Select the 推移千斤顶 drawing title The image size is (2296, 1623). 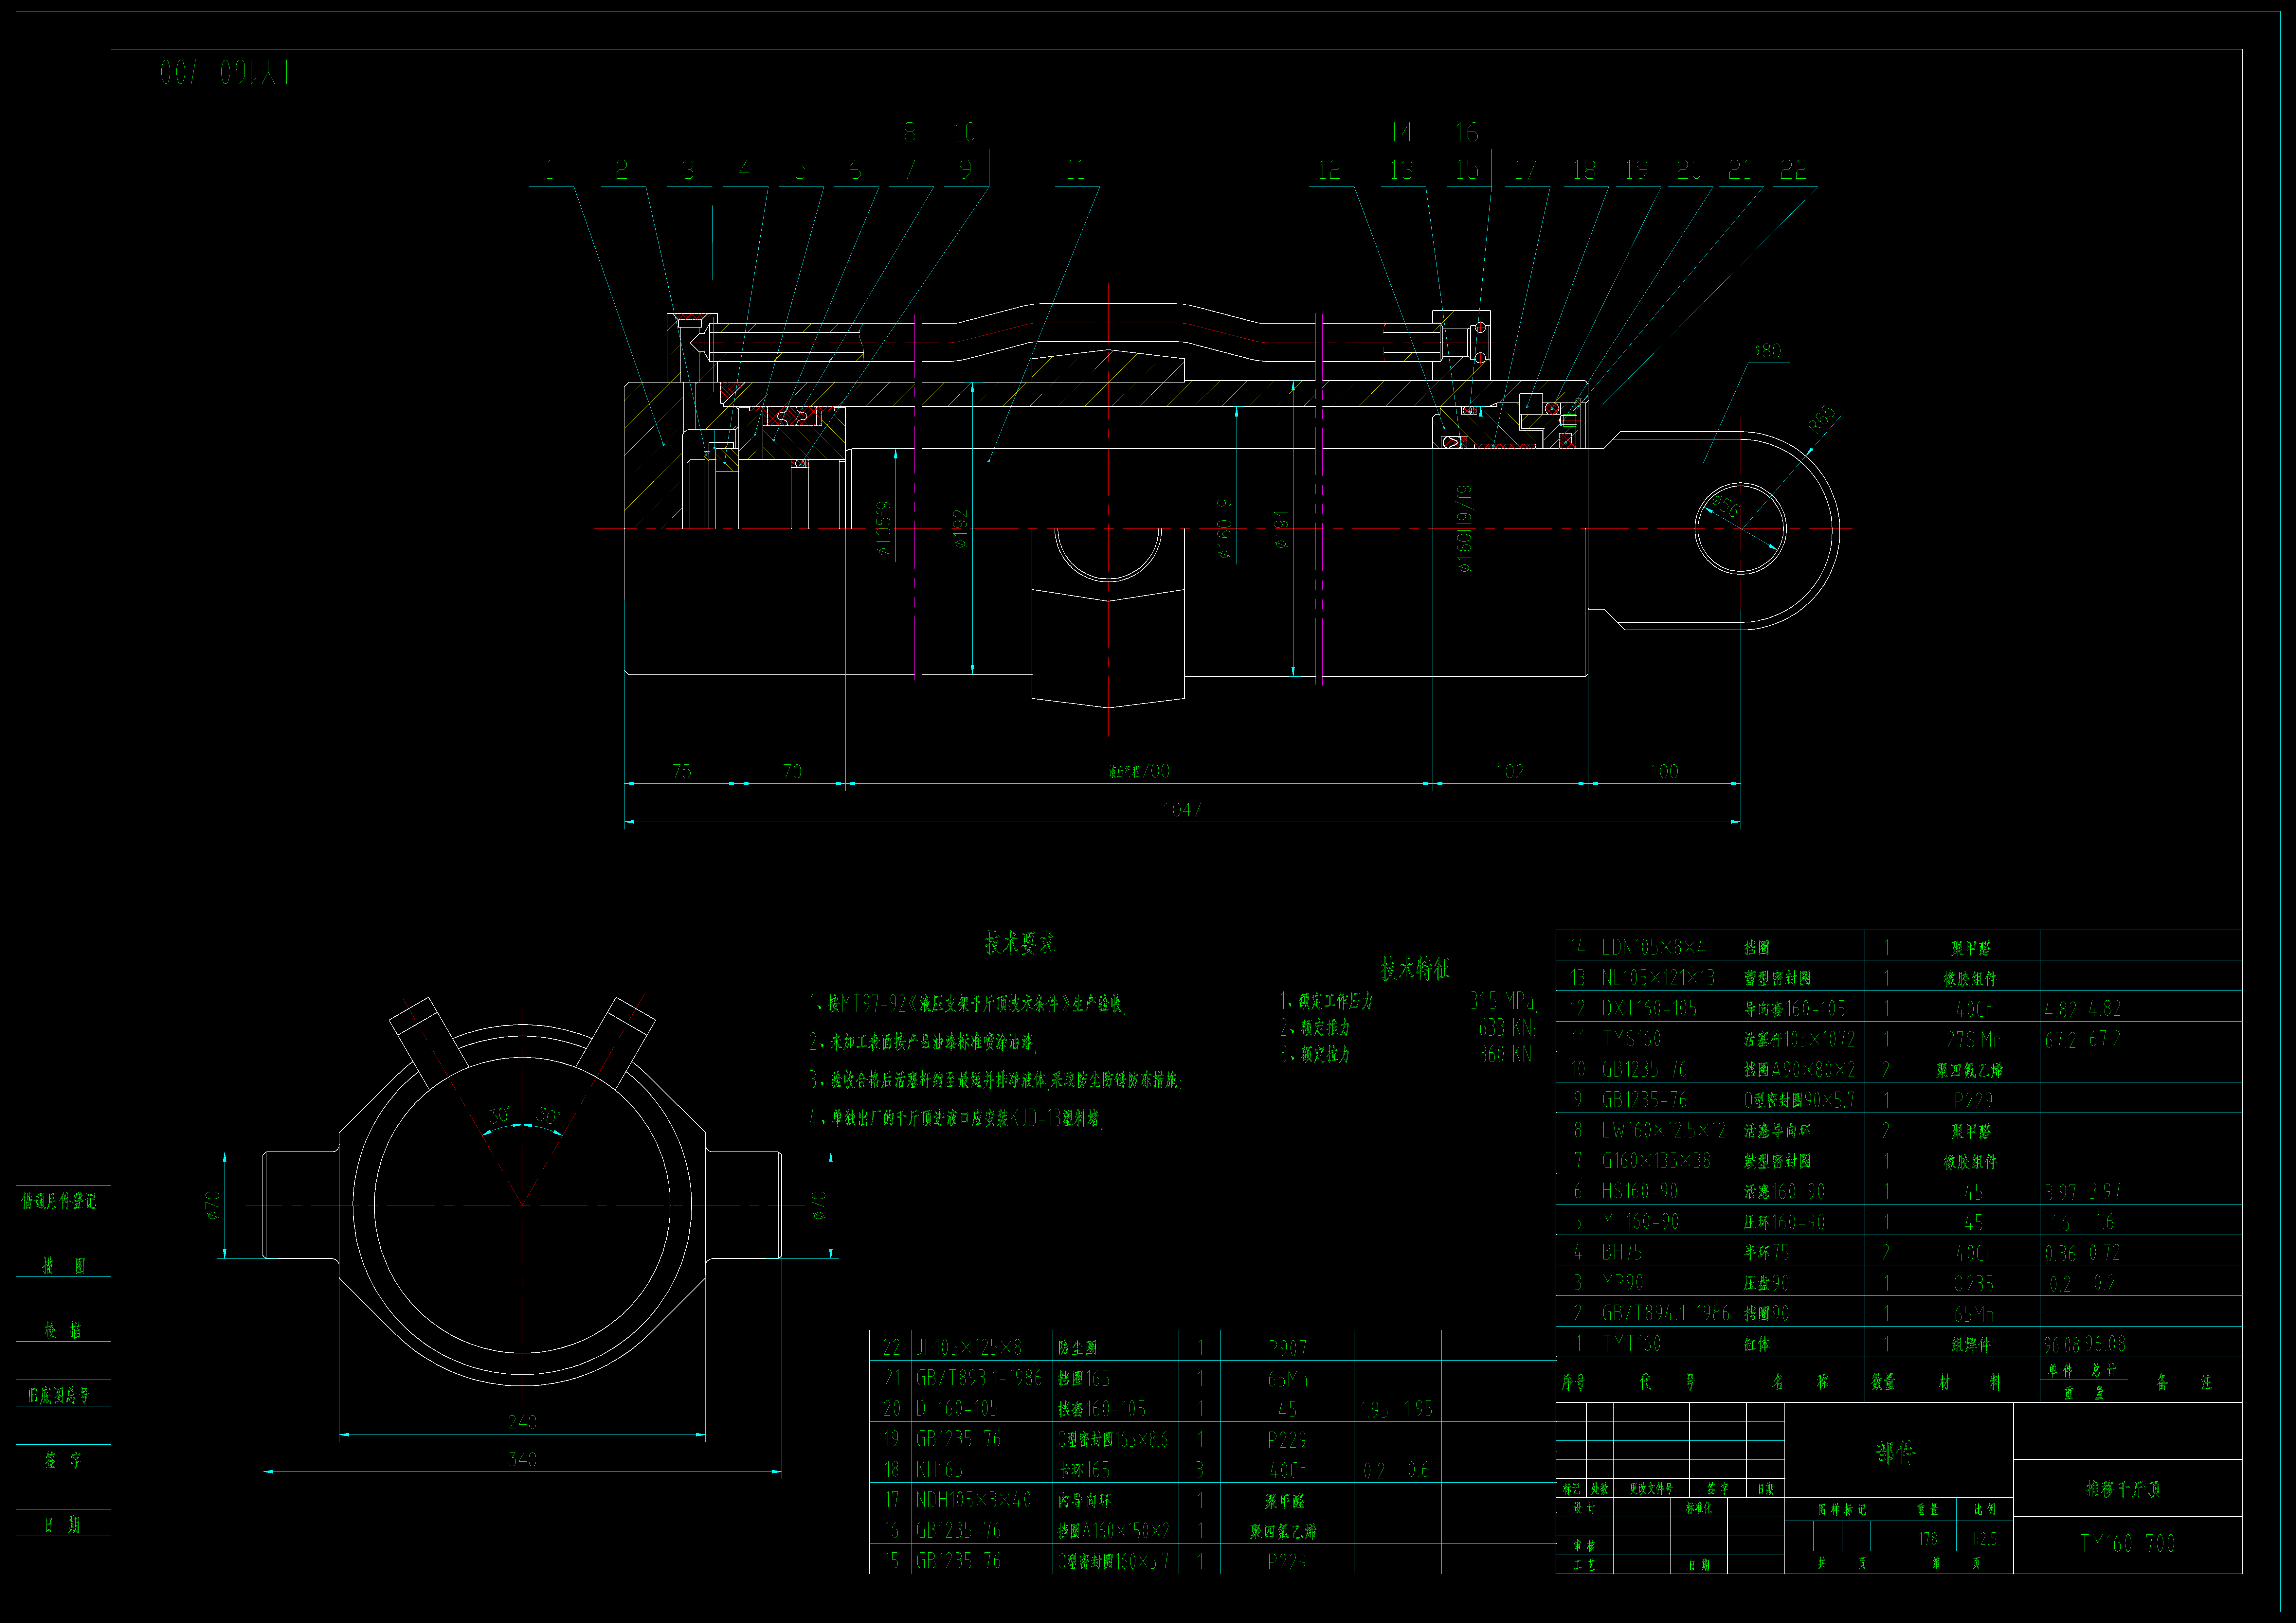click(2123, 1489)
